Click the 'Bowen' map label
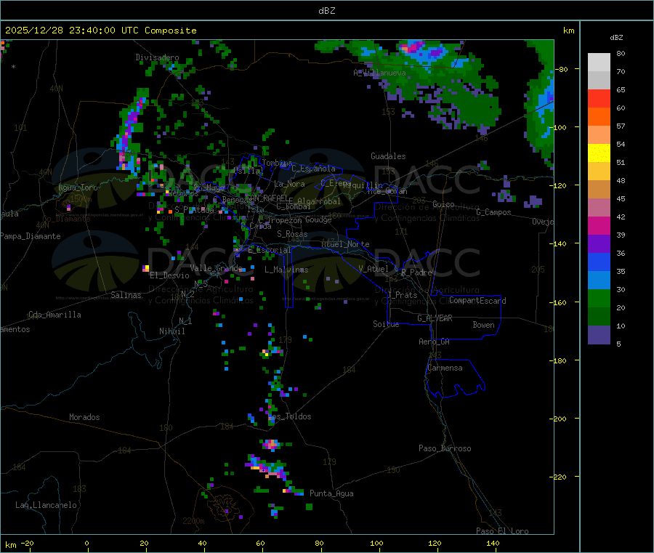Screen dimensions: 654x553 pyautogui.click(x=483, y=325)
